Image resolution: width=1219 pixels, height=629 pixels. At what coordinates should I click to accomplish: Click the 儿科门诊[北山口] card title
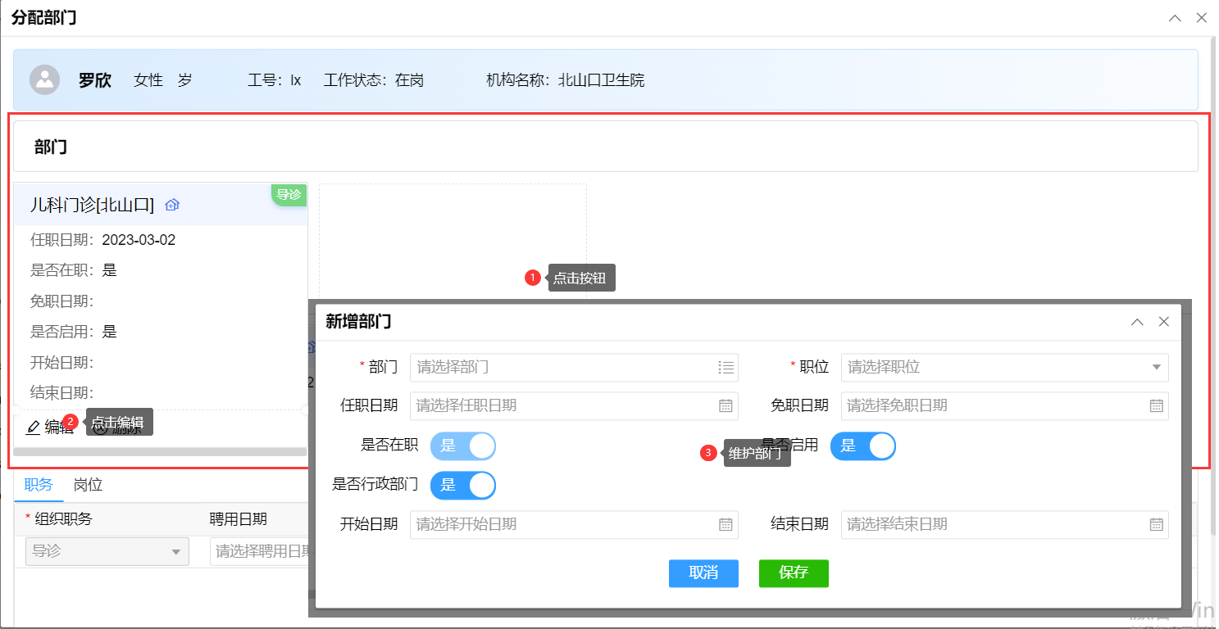(x=92, y=205)
